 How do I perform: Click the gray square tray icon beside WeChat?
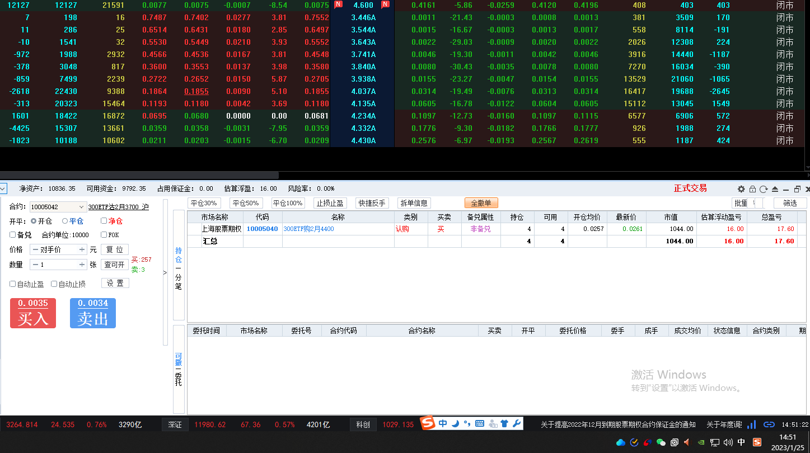click(x=675, y=442)
